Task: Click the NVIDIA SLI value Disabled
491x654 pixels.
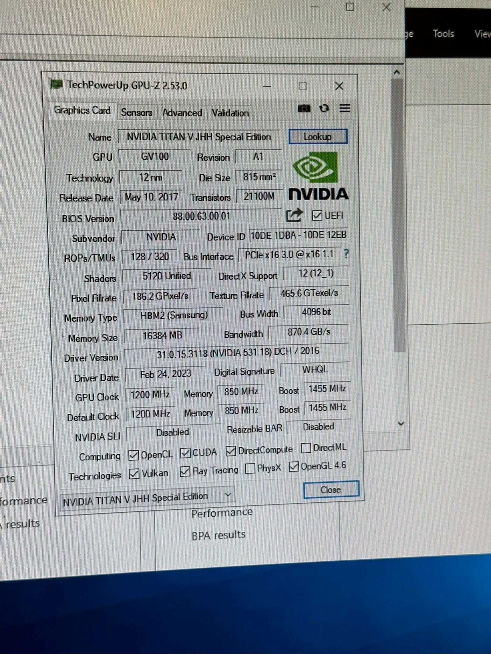Action: 173,432
